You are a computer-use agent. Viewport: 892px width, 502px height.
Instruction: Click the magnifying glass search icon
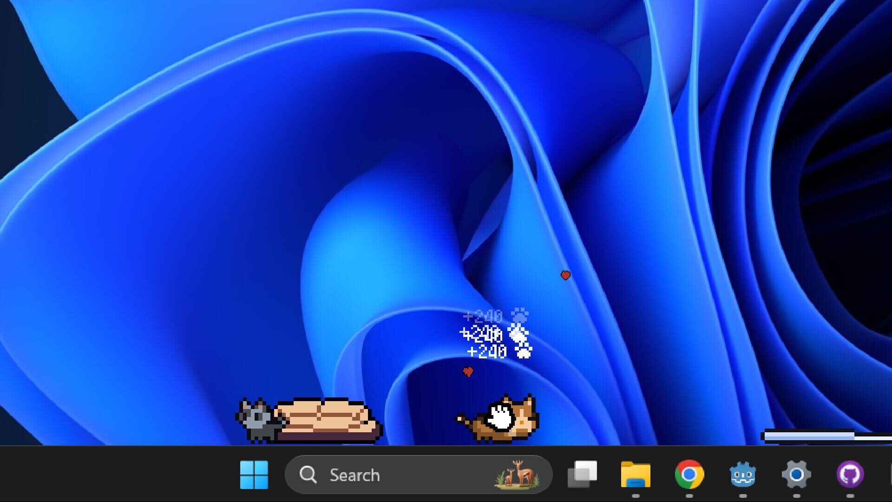(308, 475)
